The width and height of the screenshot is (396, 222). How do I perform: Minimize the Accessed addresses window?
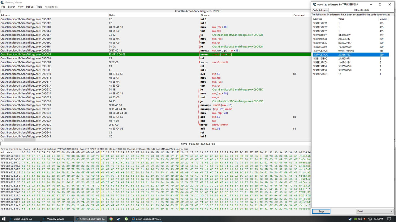(x=371, y=4)
